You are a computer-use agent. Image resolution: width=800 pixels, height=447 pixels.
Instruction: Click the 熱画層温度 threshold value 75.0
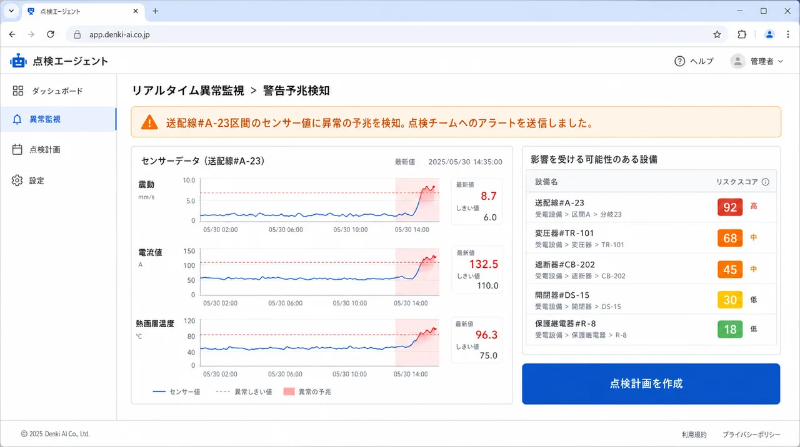pyautogui.click(x=488, y=356)
